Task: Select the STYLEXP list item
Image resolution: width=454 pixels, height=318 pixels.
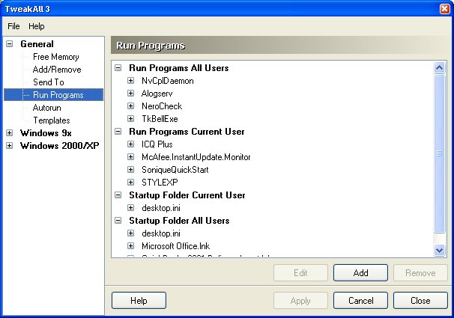Action: click(x=160, y=183)
